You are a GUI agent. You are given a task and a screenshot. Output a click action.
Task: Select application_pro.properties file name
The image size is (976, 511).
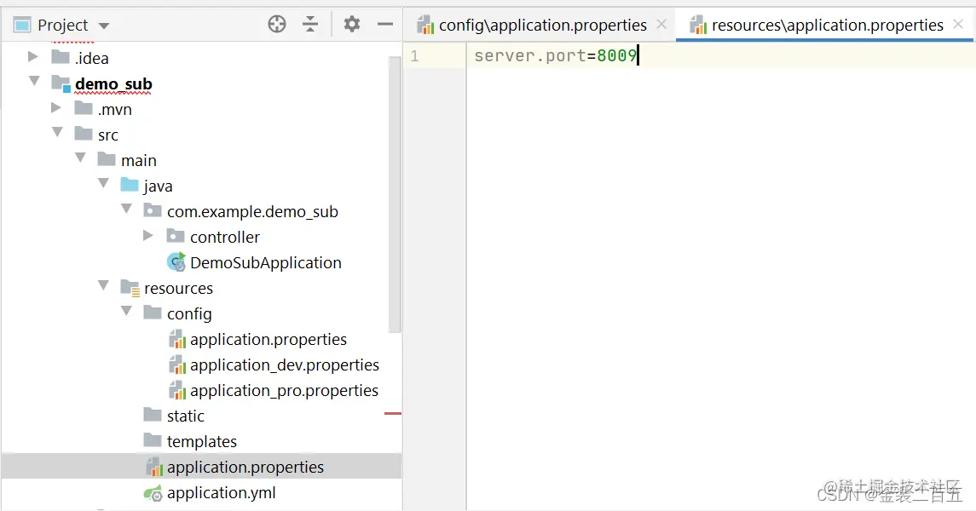284,390
